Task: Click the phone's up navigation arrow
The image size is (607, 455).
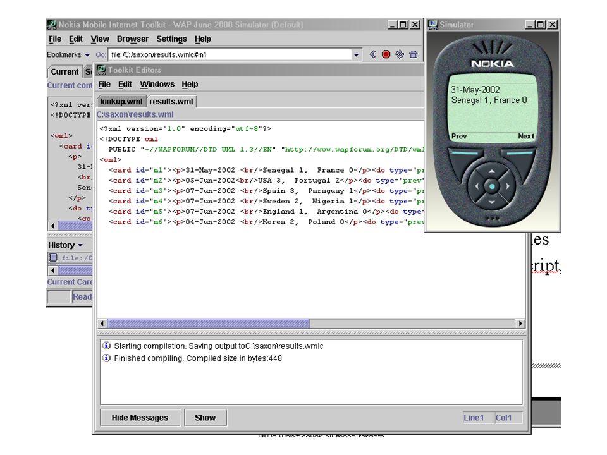Action: point(492,171)
